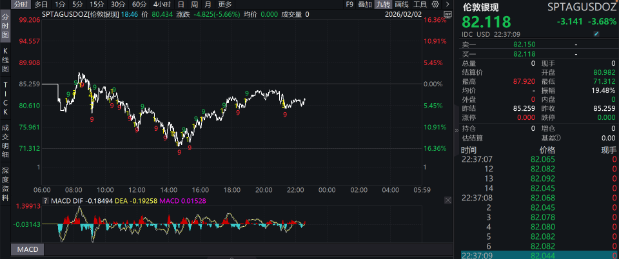Click the F9 button
The width and height of the screenshot is (619, 259).
(349, 5)
